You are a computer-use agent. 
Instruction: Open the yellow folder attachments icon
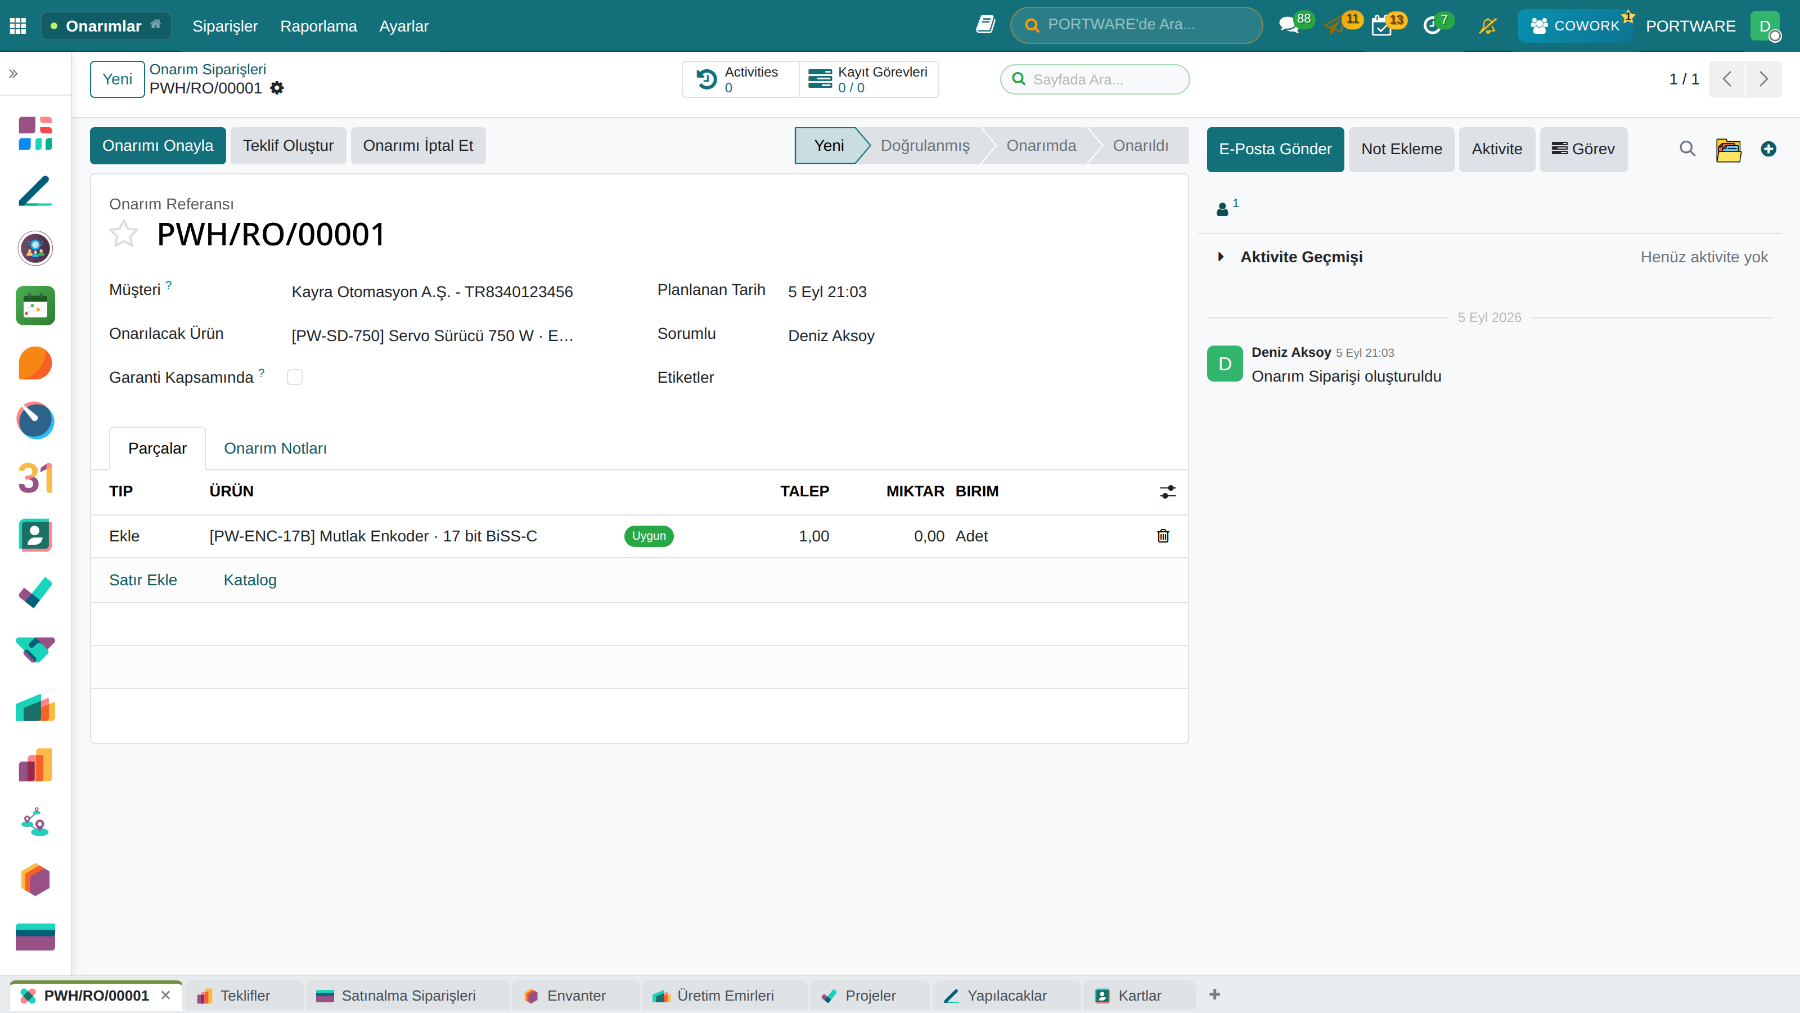(1728, 150)
